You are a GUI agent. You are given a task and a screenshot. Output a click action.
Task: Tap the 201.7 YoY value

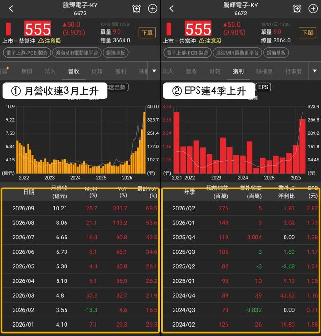point(120,208)
